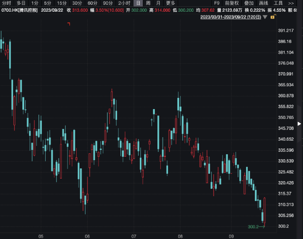Open the date range 2023/03/31-2023/09/22 selector

[231, 17]
